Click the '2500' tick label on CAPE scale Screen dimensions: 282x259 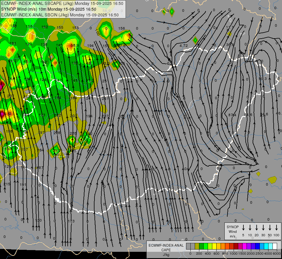260,254
